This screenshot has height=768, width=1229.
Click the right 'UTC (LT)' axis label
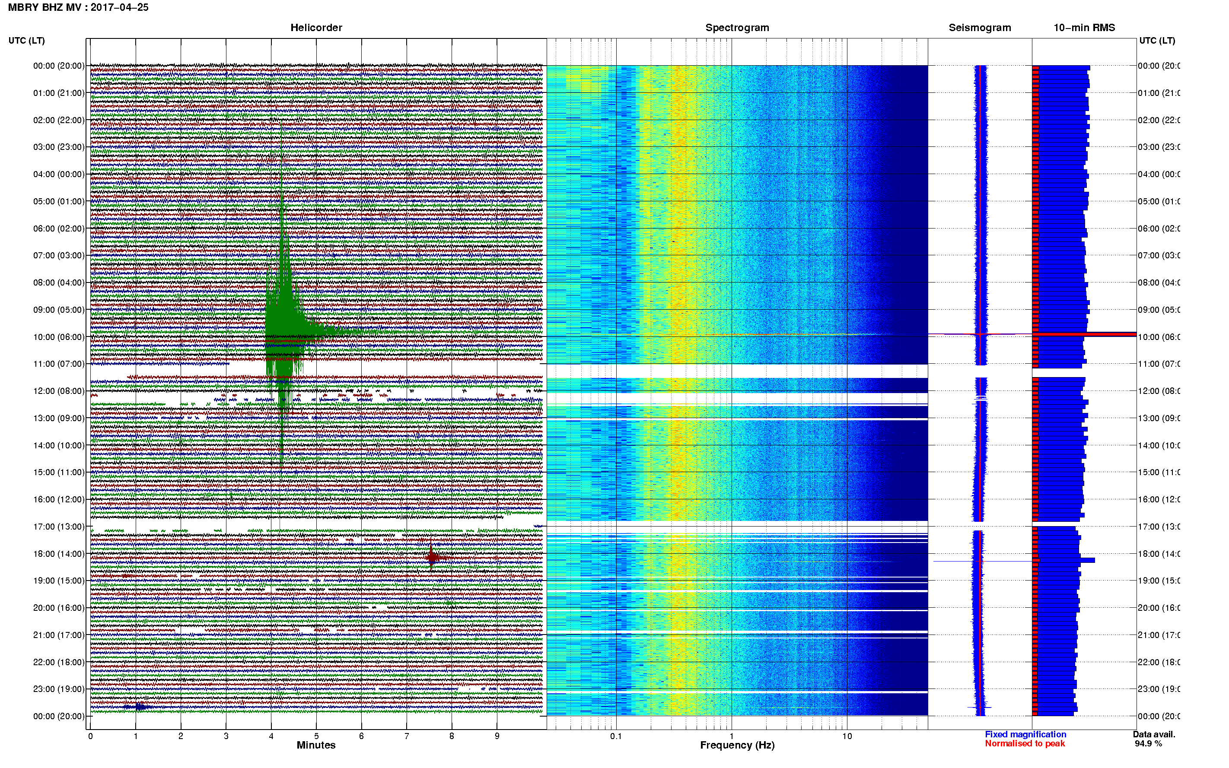[1157, 41]
